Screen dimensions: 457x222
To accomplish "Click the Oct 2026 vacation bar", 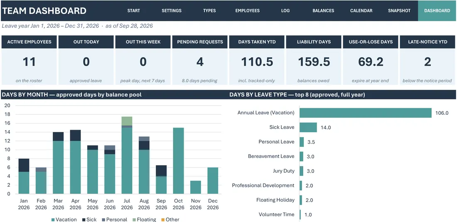I will [178, 161].
